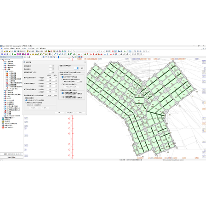Open the ヘルプ menu in menu bar
This screenshot has width=206, height=206.
[x=38, y=48]
